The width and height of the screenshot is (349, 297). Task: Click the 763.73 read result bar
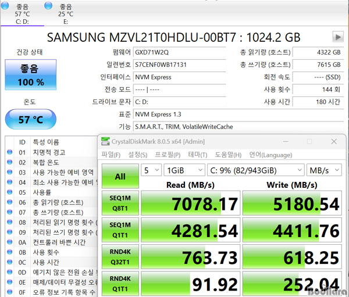coord(191,257)
